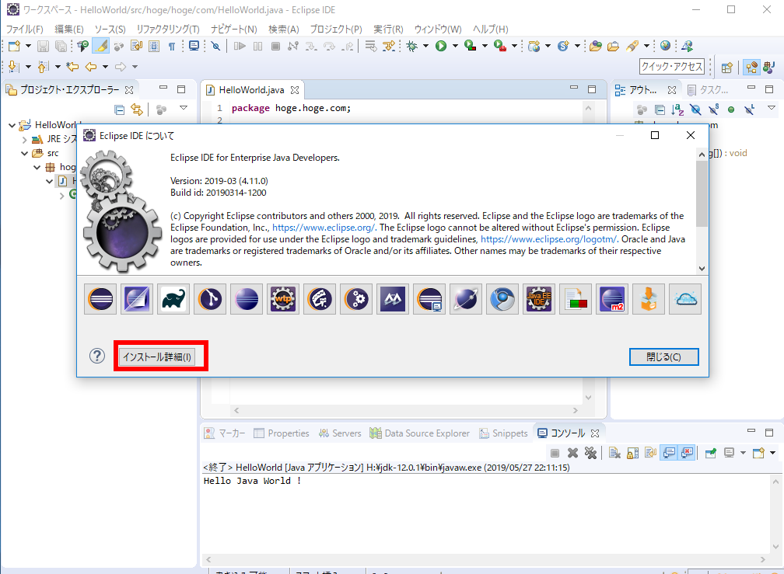Click the Java EE IDE plug-in icon
The width and height of the screenshot is (784, 574).
[539, 300]
